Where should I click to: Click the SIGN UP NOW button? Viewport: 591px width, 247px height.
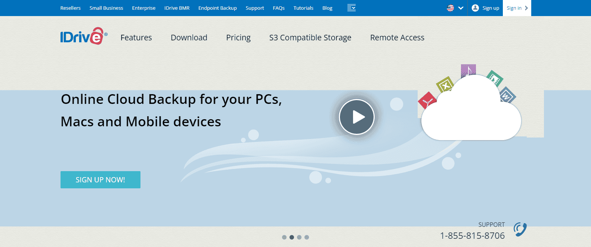[100, 180]
